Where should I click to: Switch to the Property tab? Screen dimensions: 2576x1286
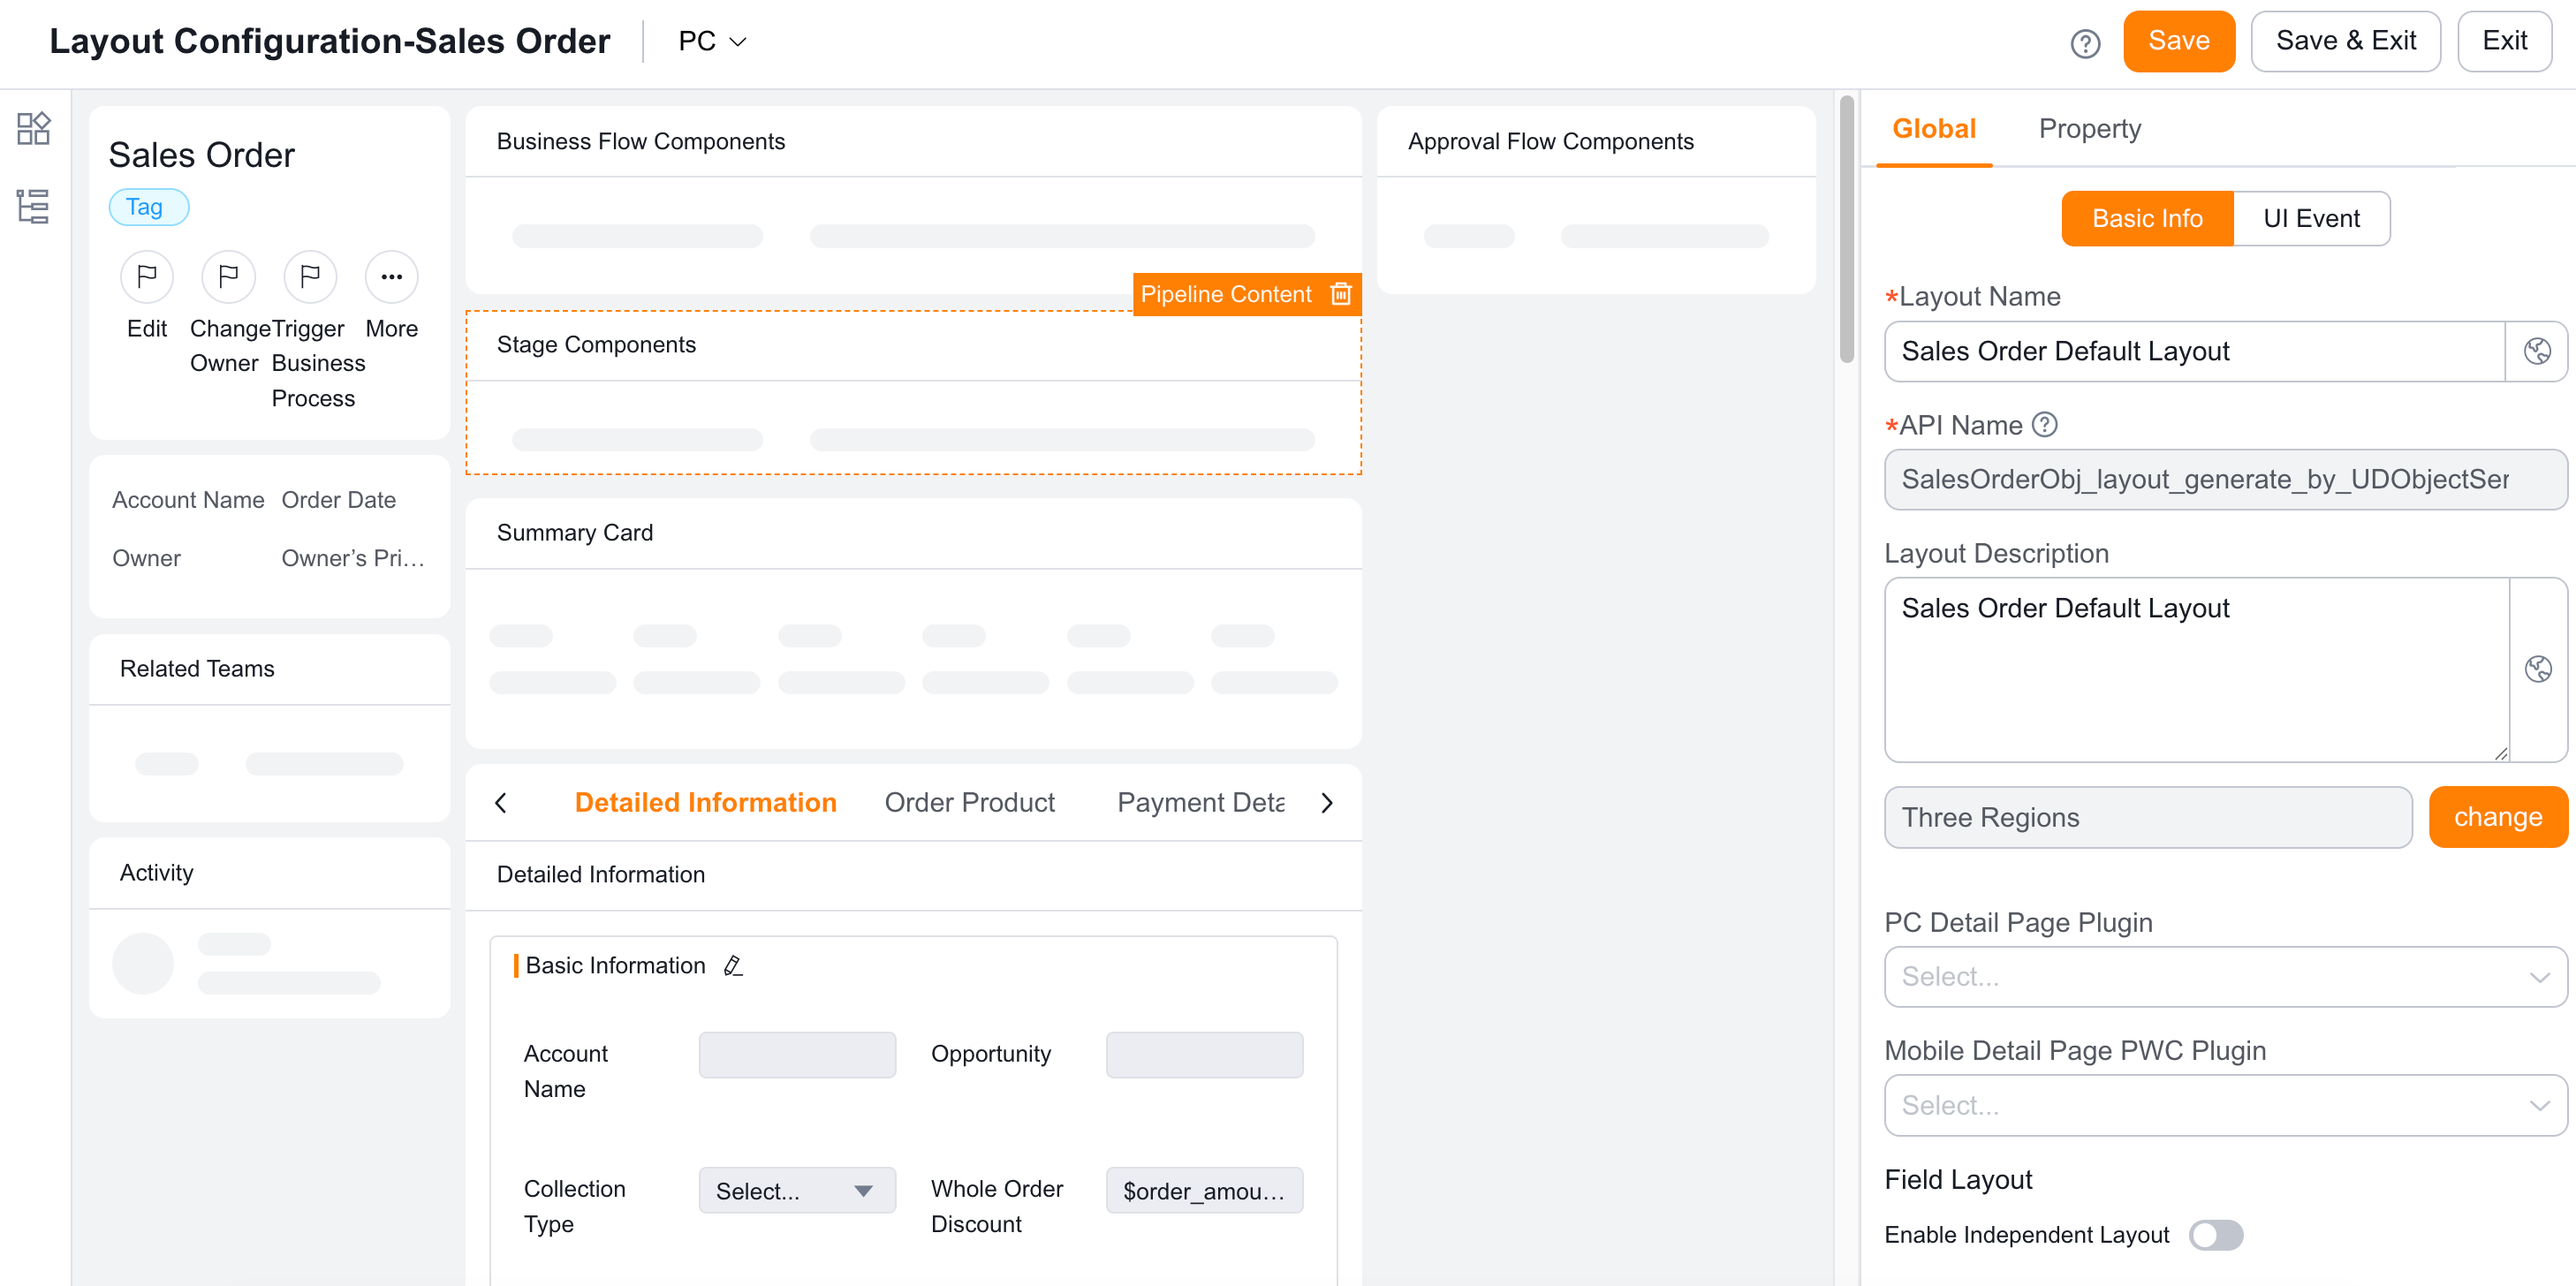coord(2090,129)
